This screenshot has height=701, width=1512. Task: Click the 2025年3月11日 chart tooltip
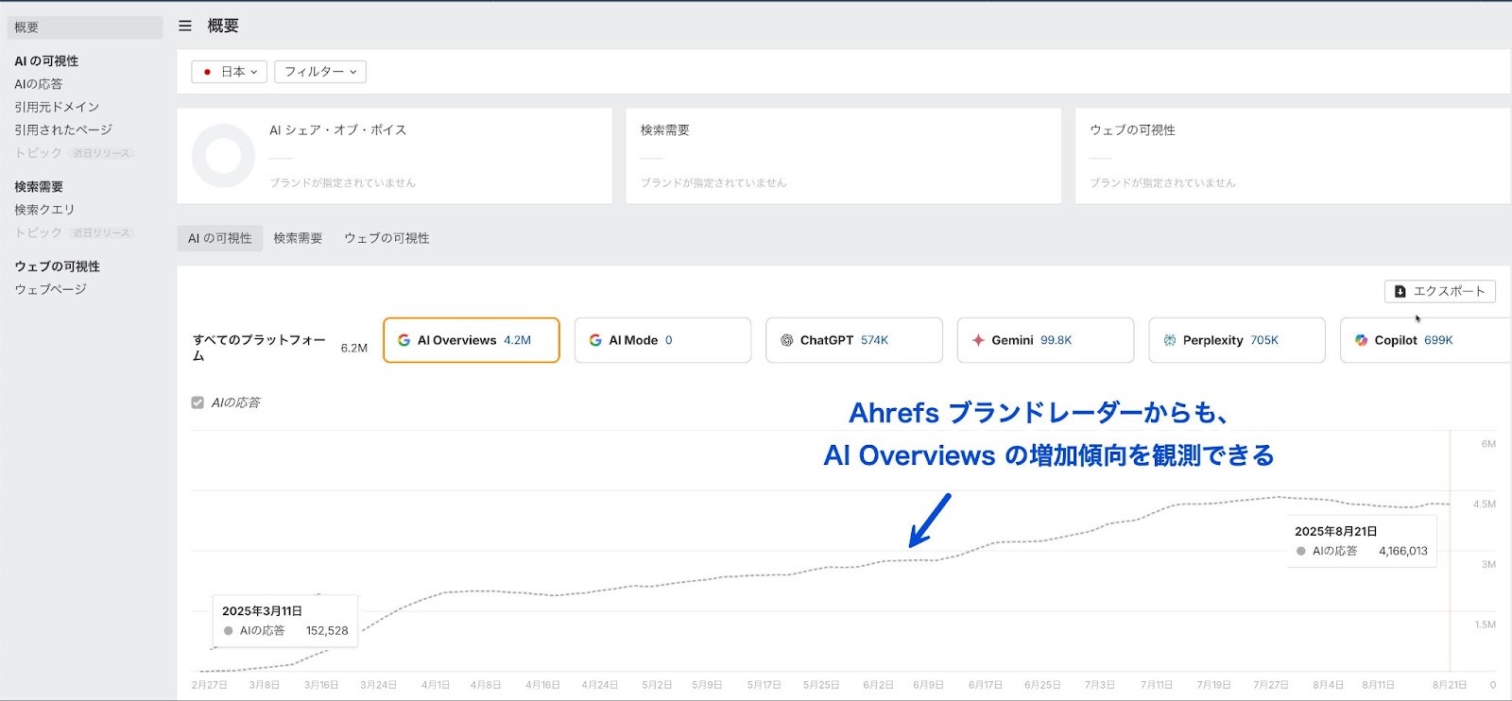point(285,621)
